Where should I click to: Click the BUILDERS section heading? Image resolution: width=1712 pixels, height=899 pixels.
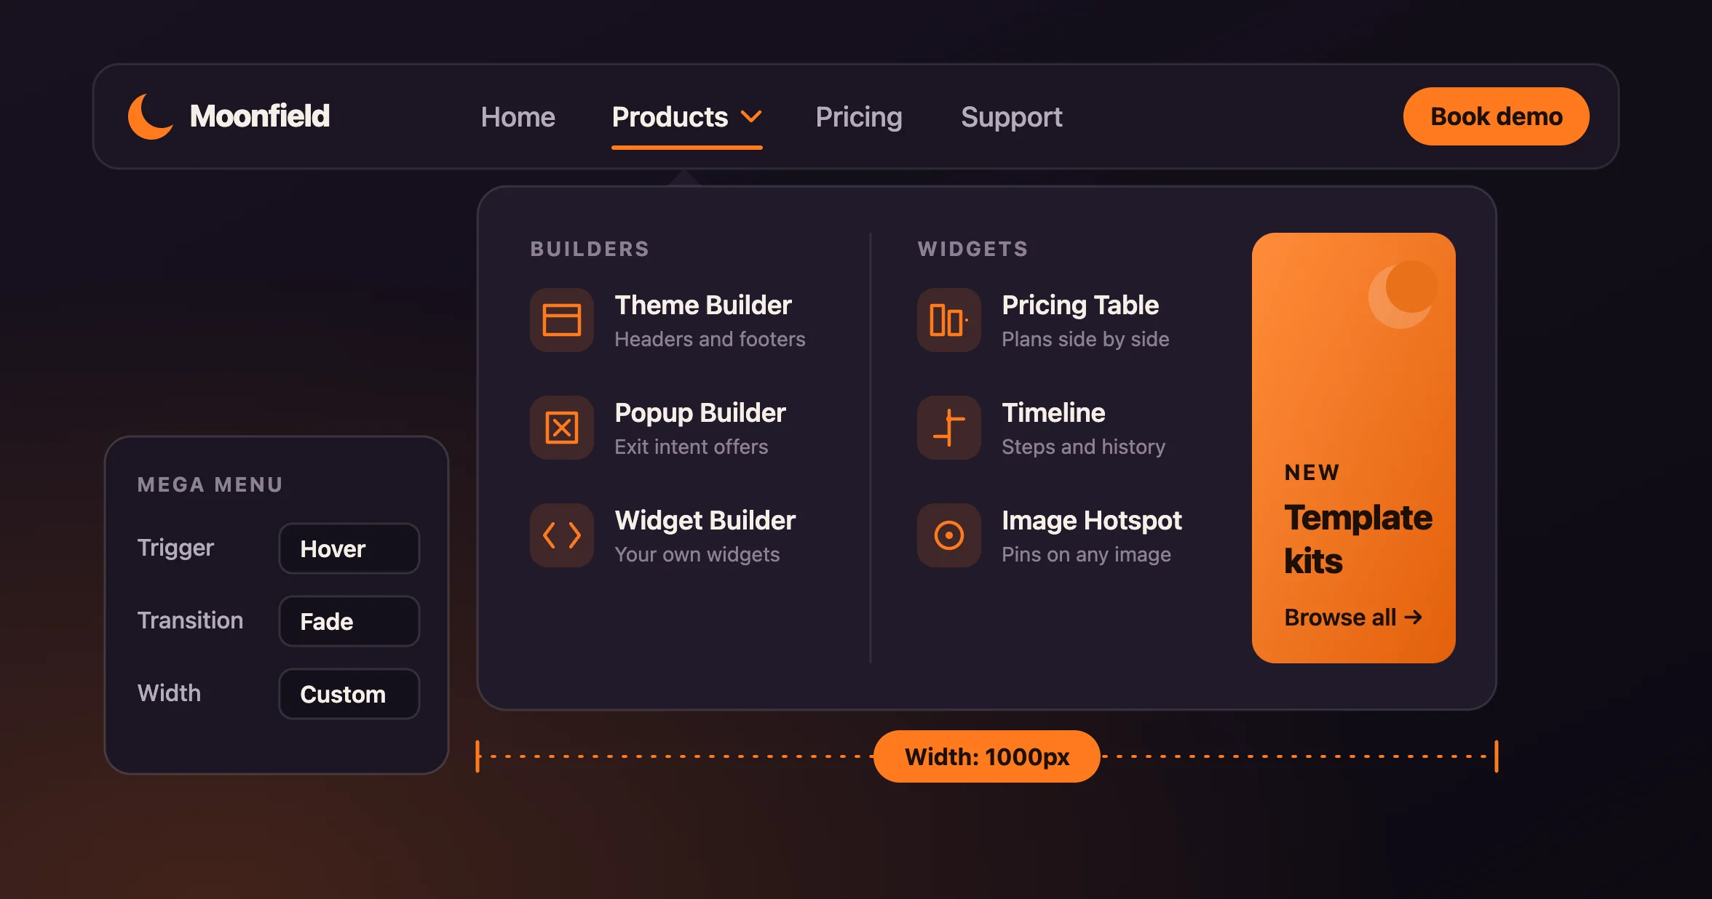590,249
